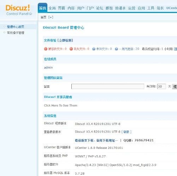The width and height of the screenshot is (177, 176).
Task: Click the blue updated-within-a-week icon
Action: point(116,49)
